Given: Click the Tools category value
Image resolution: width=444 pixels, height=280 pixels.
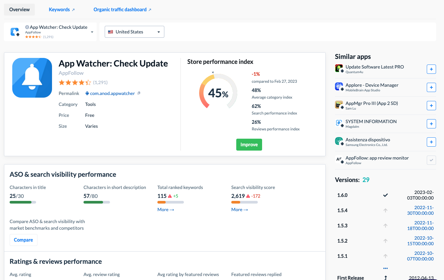Looking at the screenshot, I should (90, 104).
